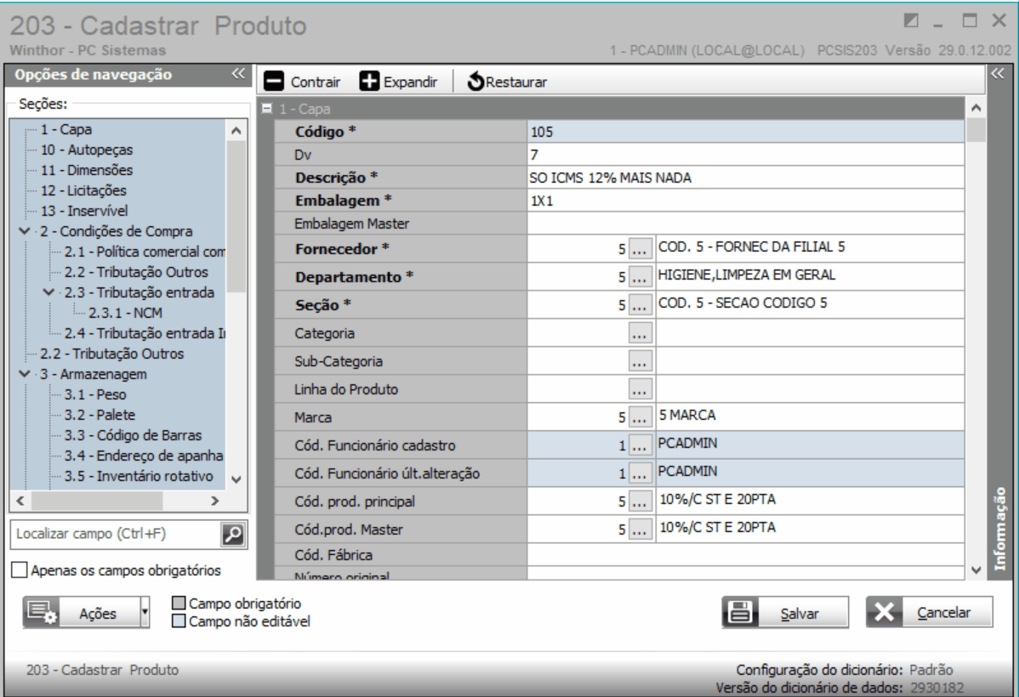Open the Departamento lookup ellipsis button
Viewport: 1019px width, 697px height.
click(x=640, y=276)
